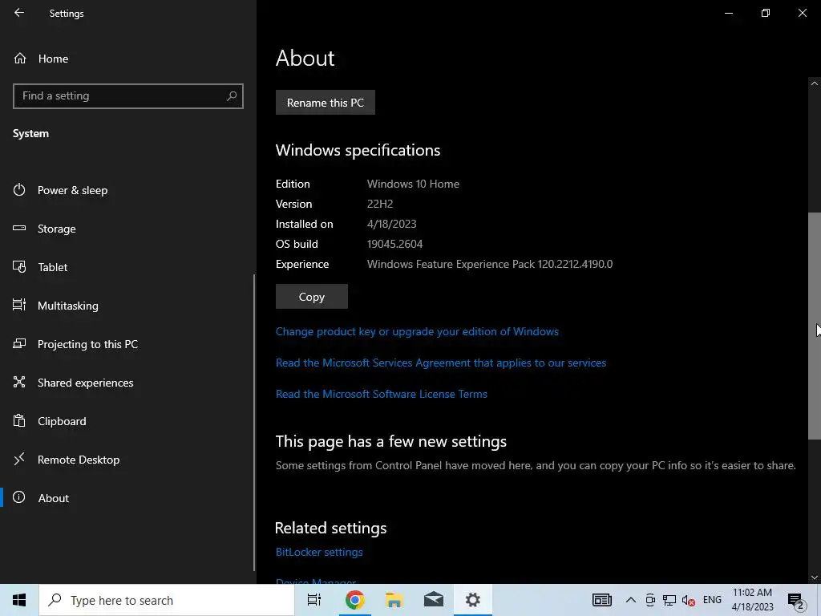Click the Version value 22H2

pos(380,204)
